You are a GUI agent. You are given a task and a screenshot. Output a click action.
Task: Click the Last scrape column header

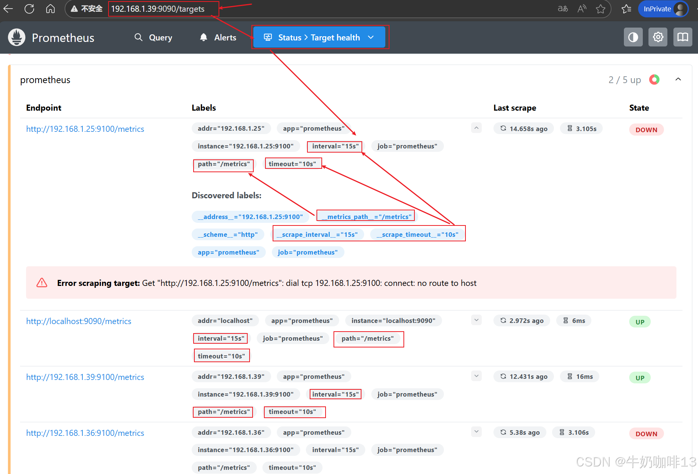click(515, 108)
